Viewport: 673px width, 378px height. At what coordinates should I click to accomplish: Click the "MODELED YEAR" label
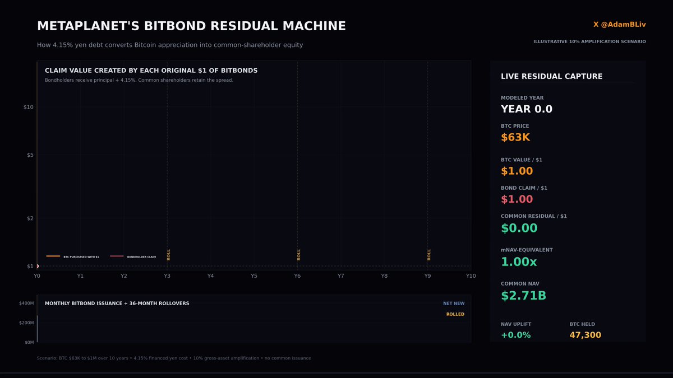[x=522, y=98]
